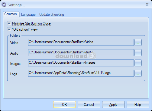Confirm settings with the OK button
The height and width of the screenshot is (111, 152).
click(64, 105)
